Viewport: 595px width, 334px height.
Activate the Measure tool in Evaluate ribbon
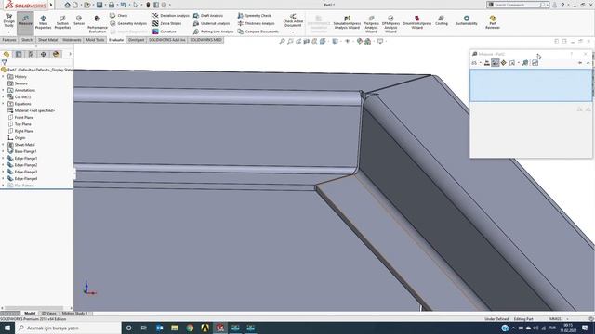click(25, 22)
